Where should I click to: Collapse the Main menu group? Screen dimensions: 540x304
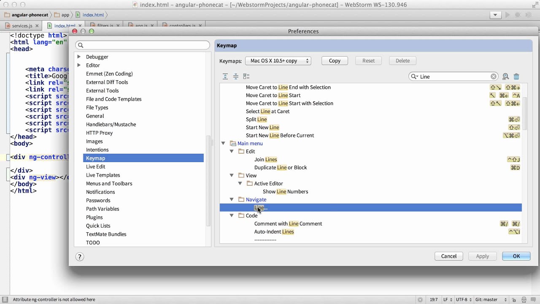point(223,144)
